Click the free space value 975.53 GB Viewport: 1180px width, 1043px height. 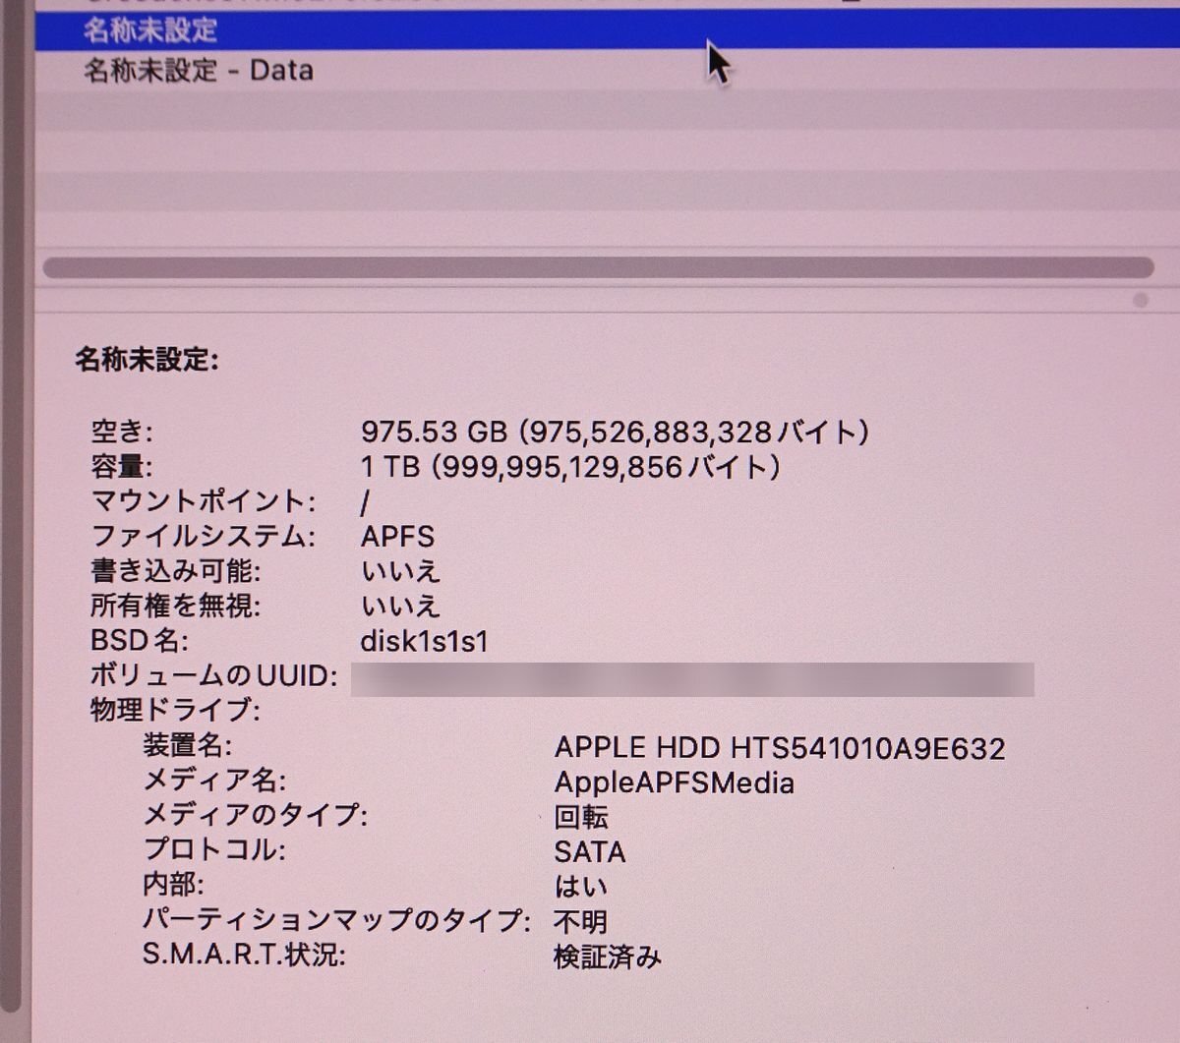pyautogui.click(x=615, y=432)
